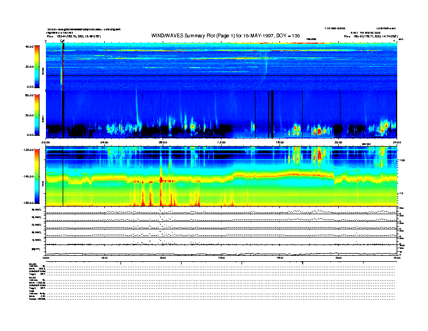Click the 60.00 value on RAD1 scale
This screenshot has height=331, width=428.
[30, 95]
